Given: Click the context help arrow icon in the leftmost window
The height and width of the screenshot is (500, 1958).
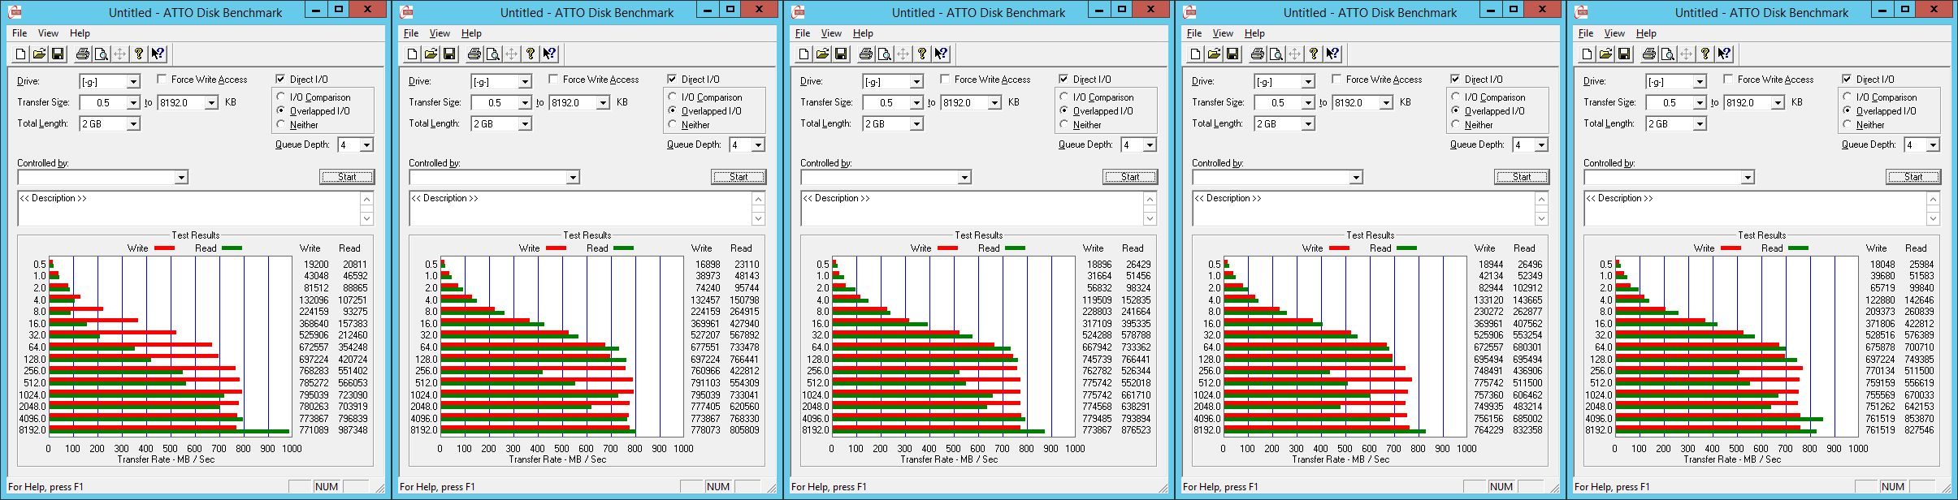Looking at the screenshot, I should pos(158,54).
